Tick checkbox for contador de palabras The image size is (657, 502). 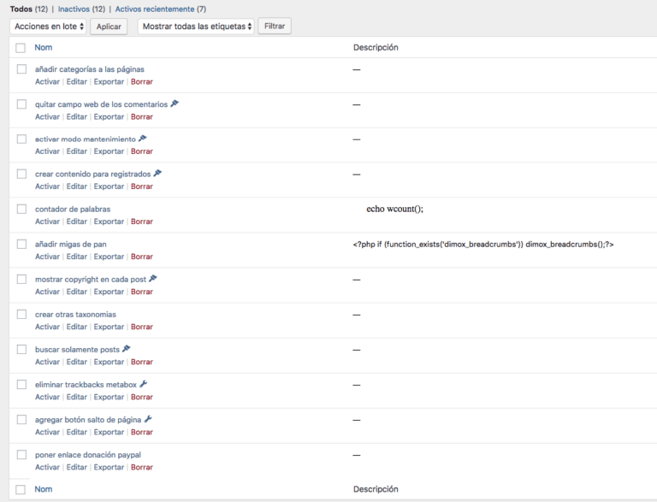pos(21,210)
